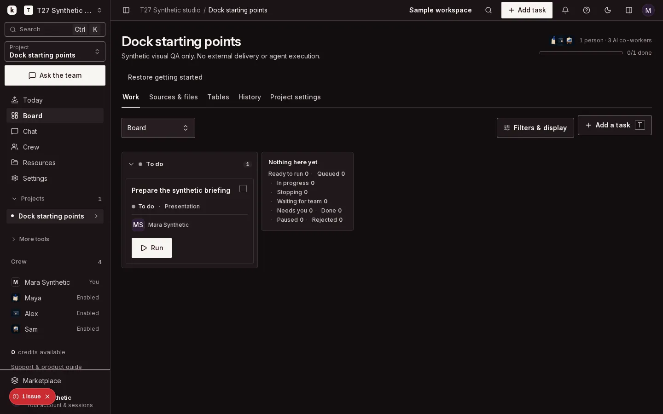Open the M user avatar menu
The height and width of the screenshot is (414, 663).
648,10
